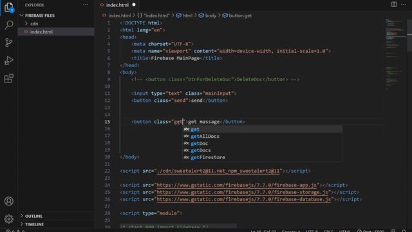Open the Search view in activity bar

(8, 25)
